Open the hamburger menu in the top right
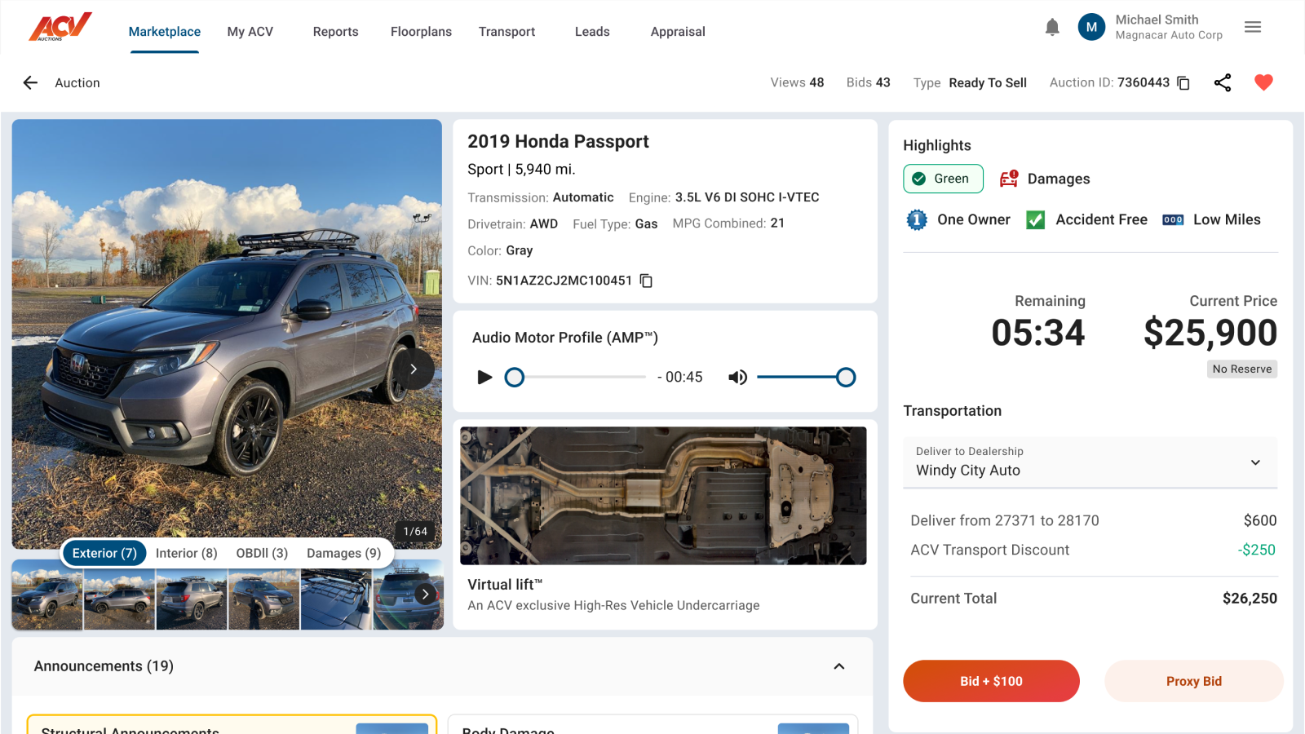Screen dimensions: 1305x734 coord(1253,27)
